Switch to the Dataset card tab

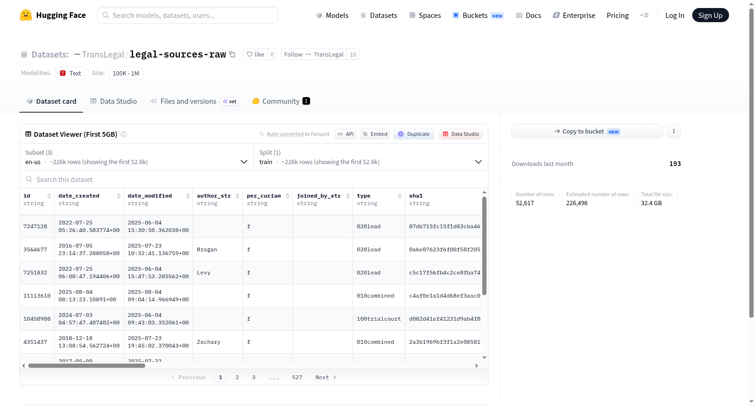pos(51,101)
